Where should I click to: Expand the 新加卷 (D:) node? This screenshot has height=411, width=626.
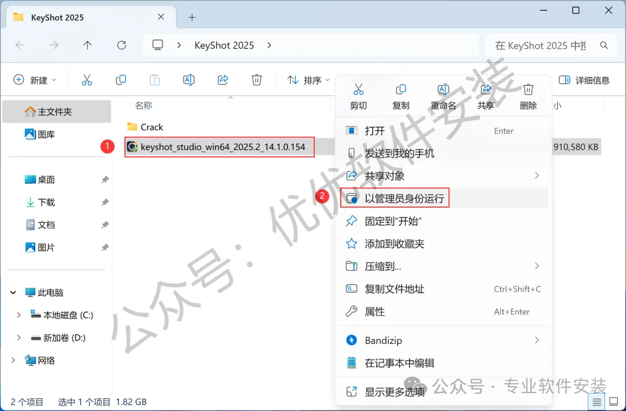tap(19, 337)
